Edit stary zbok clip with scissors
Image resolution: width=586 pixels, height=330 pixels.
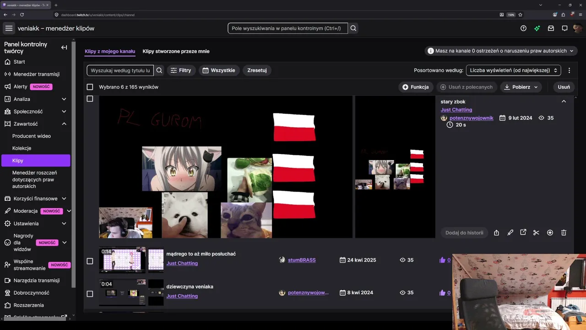[x=536, y=233]
